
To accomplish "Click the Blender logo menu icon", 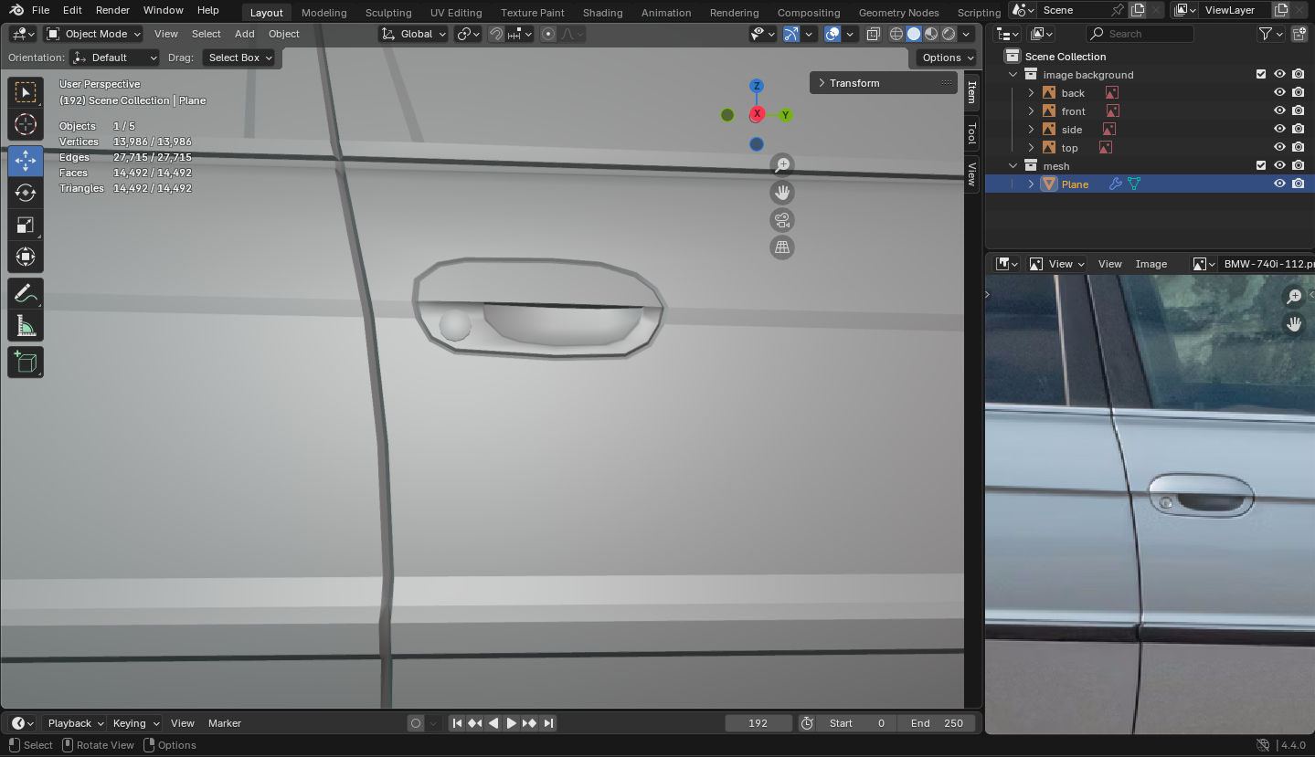I will tap(17, 10).
